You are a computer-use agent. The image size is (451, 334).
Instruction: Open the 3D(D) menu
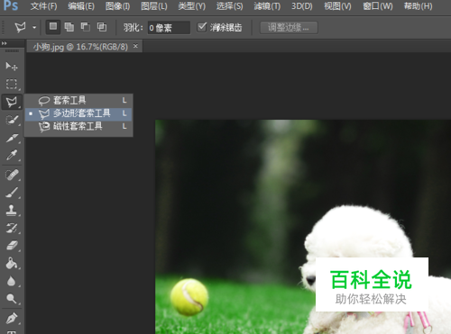[x=302, y=6]
